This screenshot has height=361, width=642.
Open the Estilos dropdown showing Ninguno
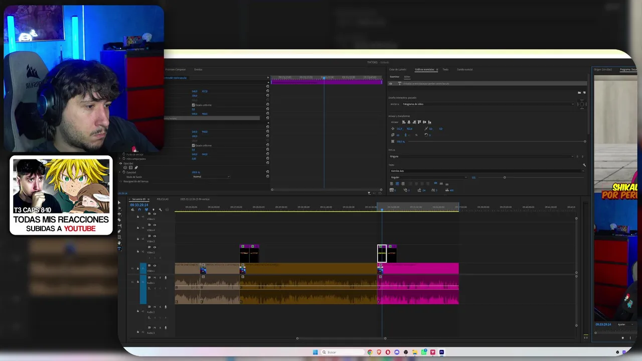point(481,156)
